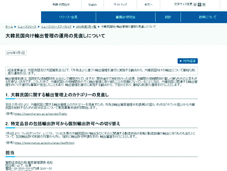Set font size to large (大)
This screenshot has height=171, width=227.
pos(204,5)
